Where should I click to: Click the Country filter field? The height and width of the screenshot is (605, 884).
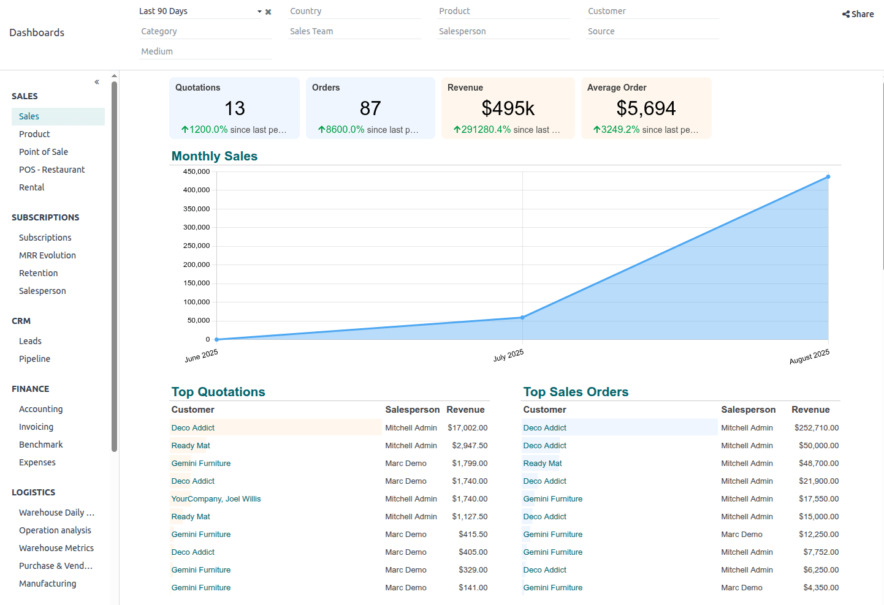pos(354,10)
